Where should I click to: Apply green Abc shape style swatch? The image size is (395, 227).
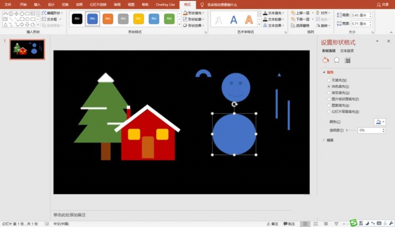[169, 19]
